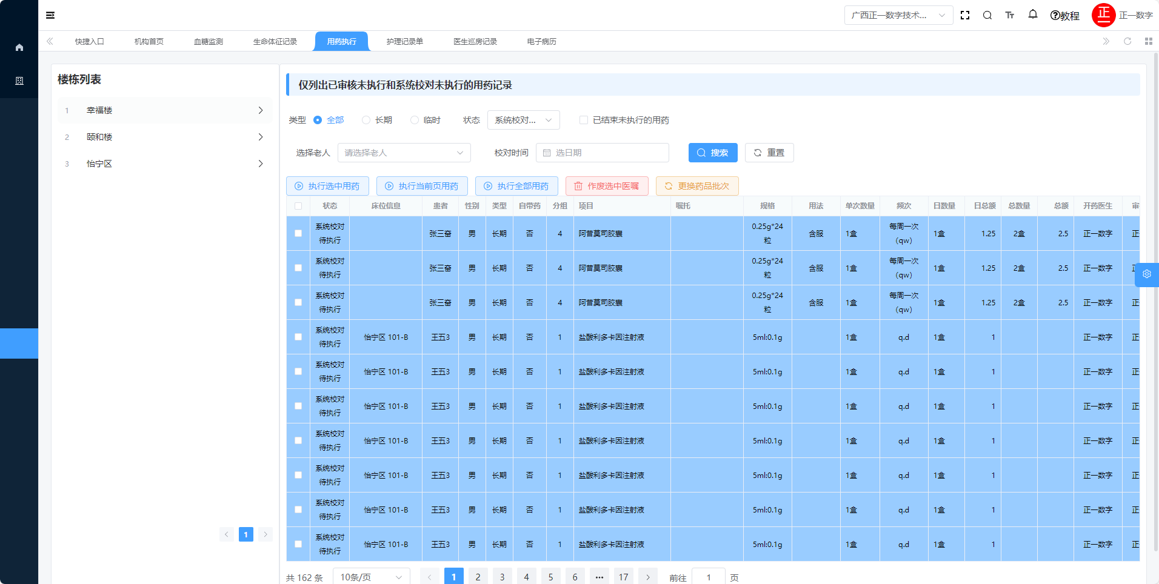Expand 颐和楼 building row
The width and height of the screenshot is (1159, 584).
click(165, 137)
